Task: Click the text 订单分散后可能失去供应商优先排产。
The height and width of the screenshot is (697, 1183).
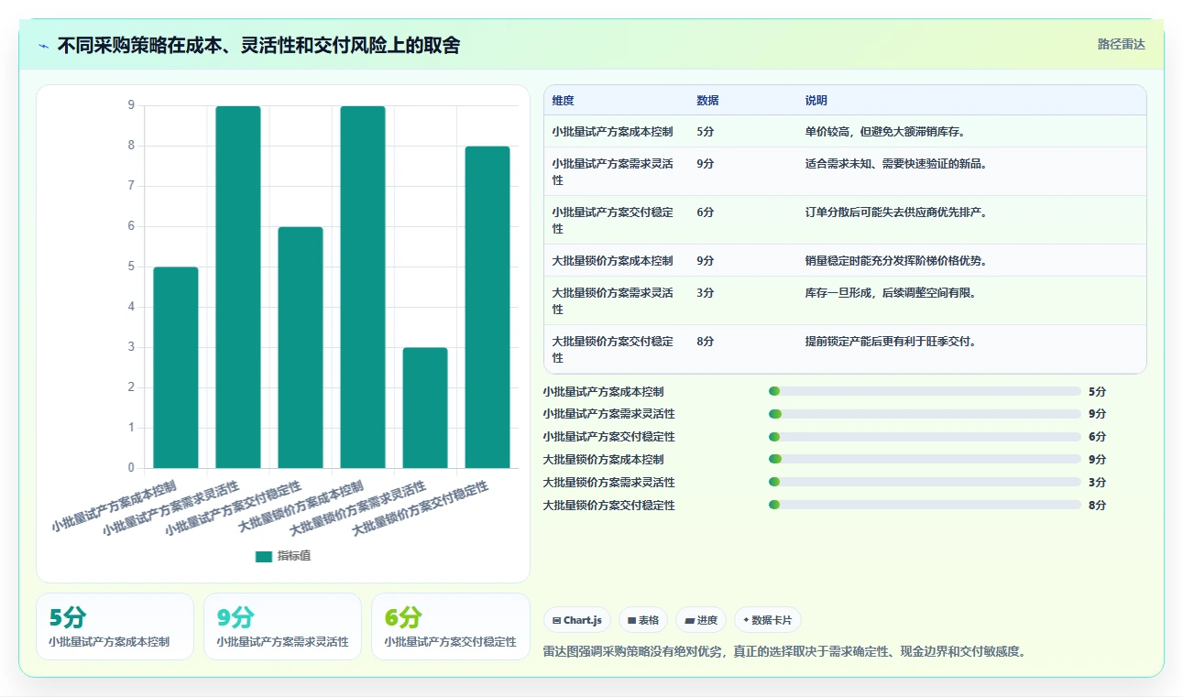Action: [x=896, y=212]
